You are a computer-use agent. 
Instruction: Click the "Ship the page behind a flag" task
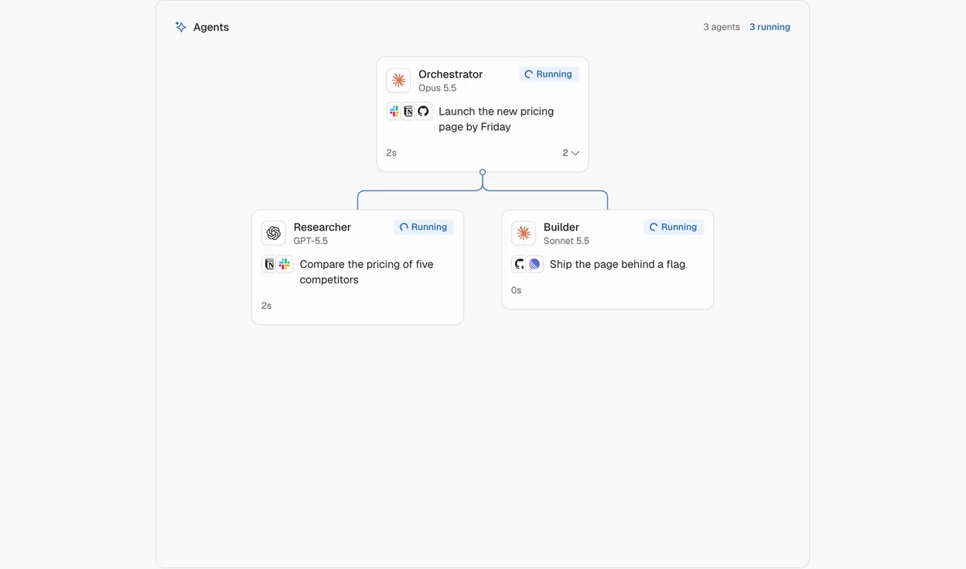click(x=617, y=264)
